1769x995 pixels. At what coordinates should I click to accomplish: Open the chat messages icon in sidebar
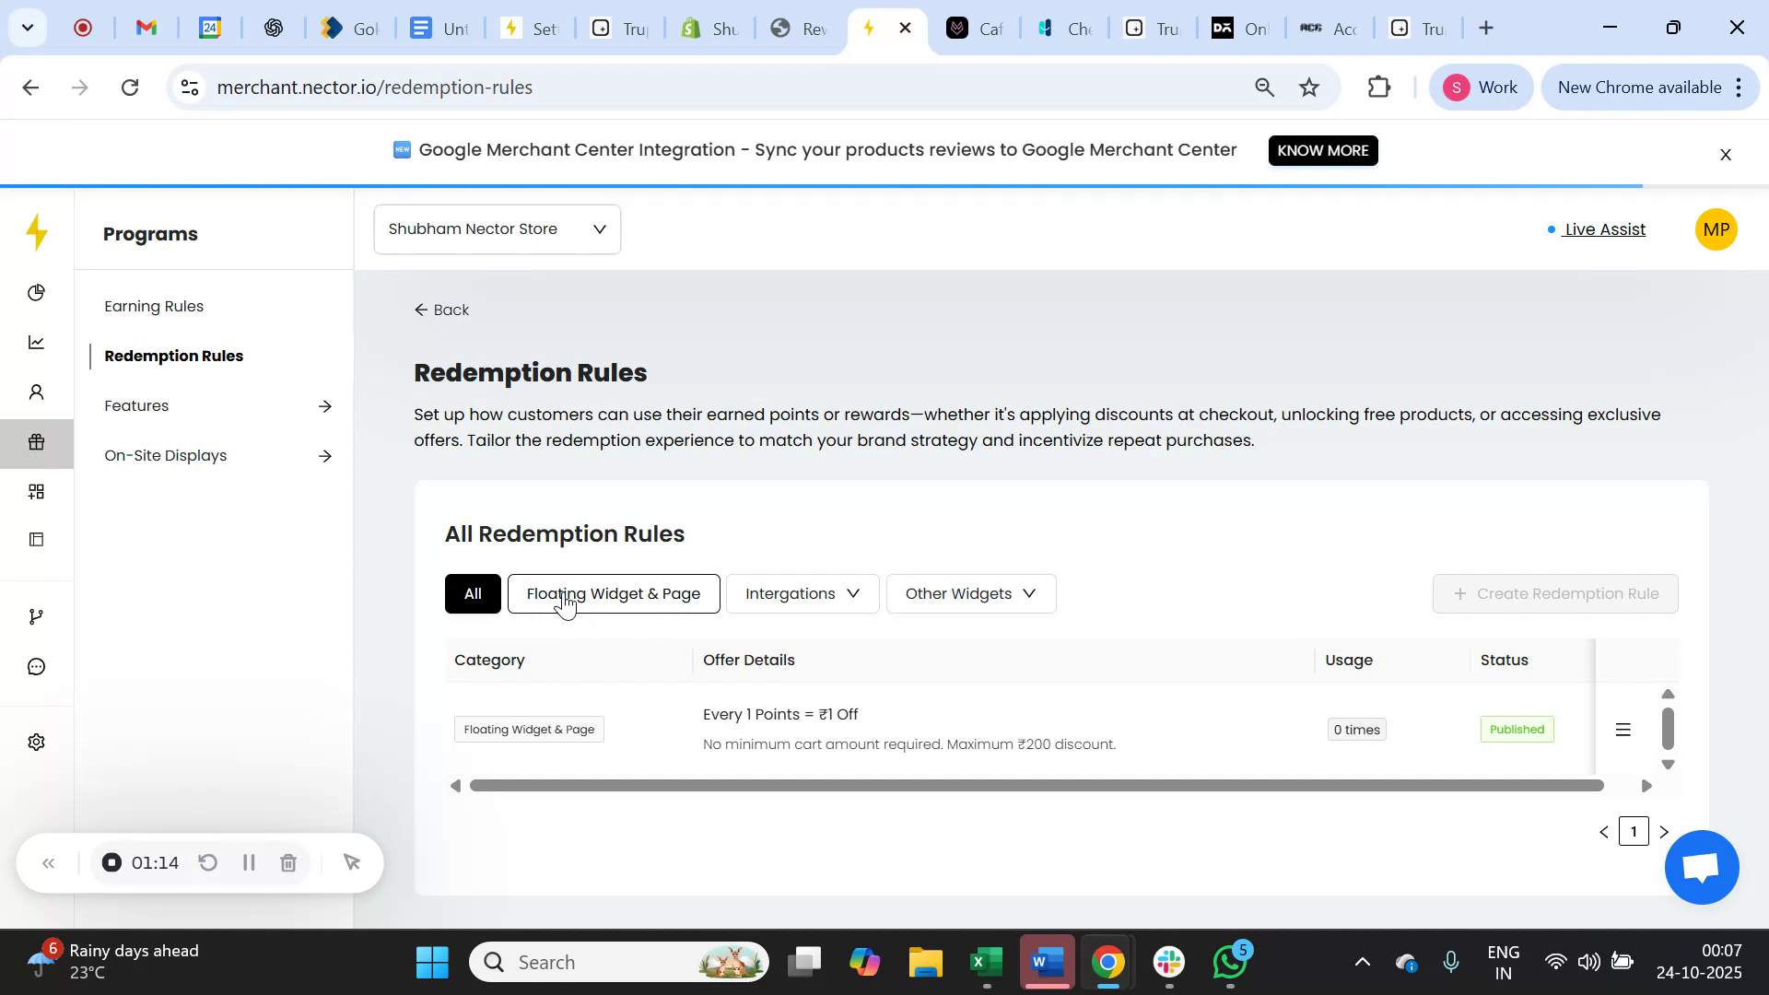pyautogui.click(x=36, y=666)
